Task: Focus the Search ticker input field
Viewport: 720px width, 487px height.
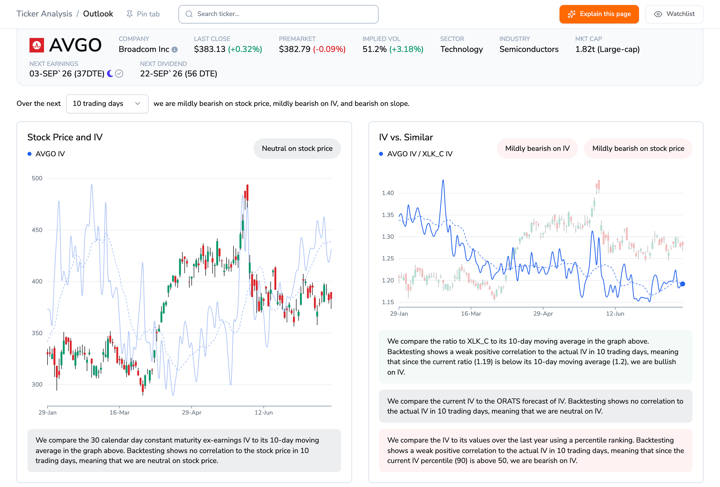Action: (x=278, y=14)
